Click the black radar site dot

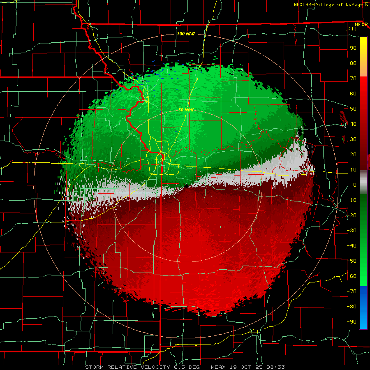pyautogui.click(x=187, y=186)
